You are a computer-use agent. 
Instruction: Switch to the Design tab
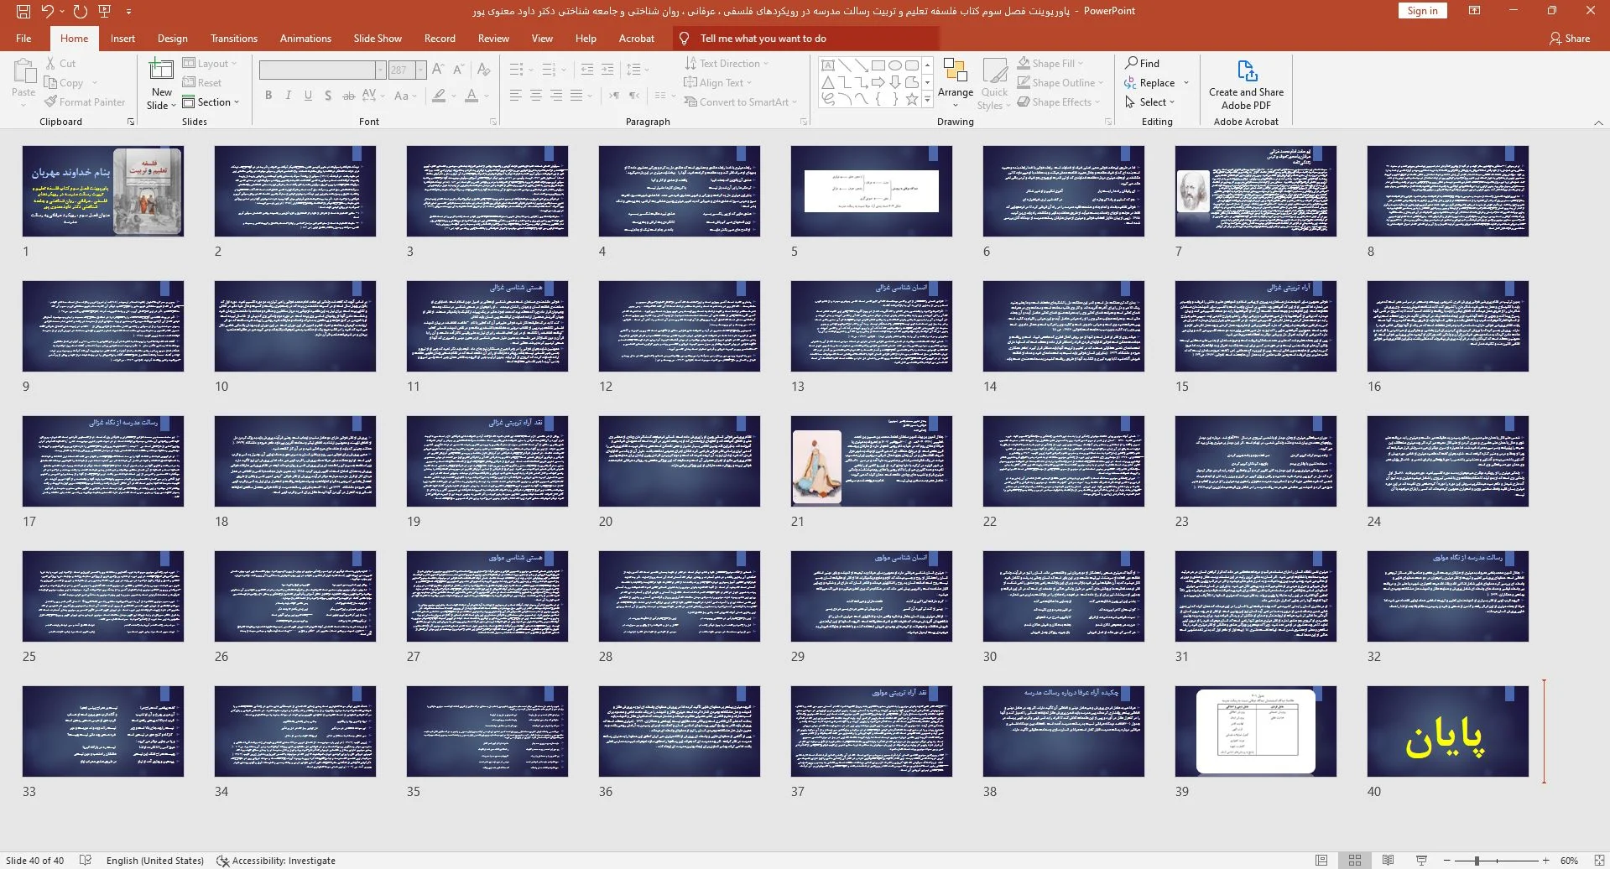point(172,38)
